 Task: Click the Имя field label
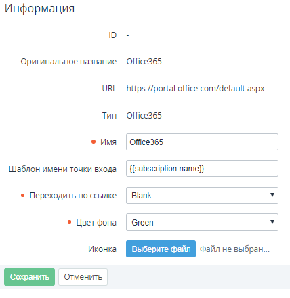[x=108, y=142]
